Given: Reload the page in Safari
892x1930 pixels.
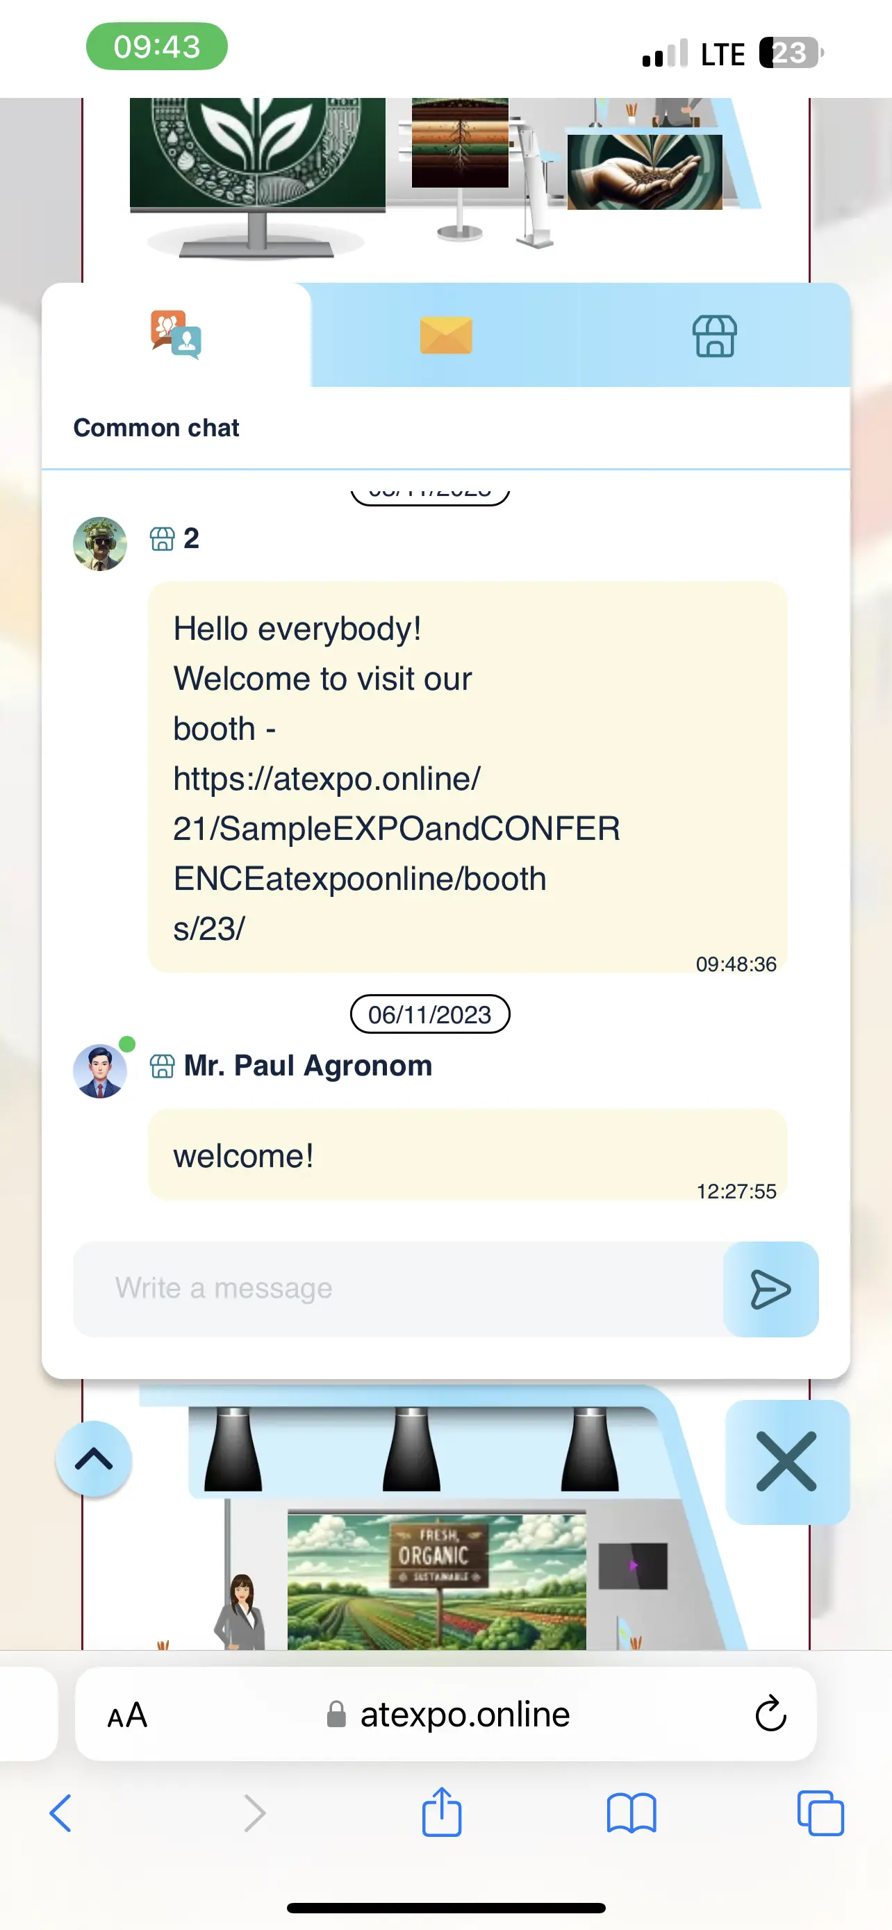Looking at the screenshot, I should point(770,1713).
